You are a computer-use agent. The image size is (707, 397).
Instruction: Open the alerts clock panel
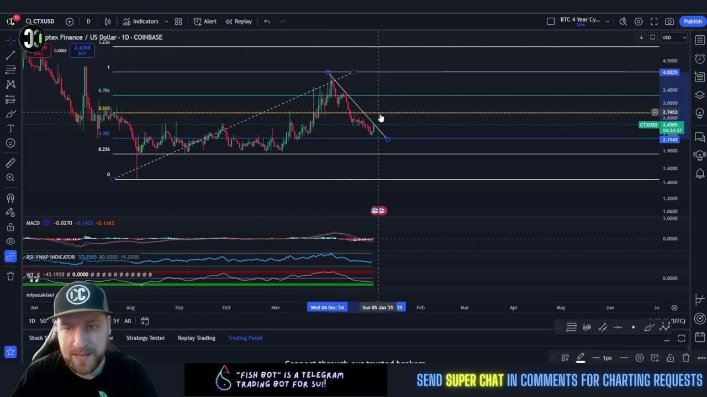click(700, 59)
